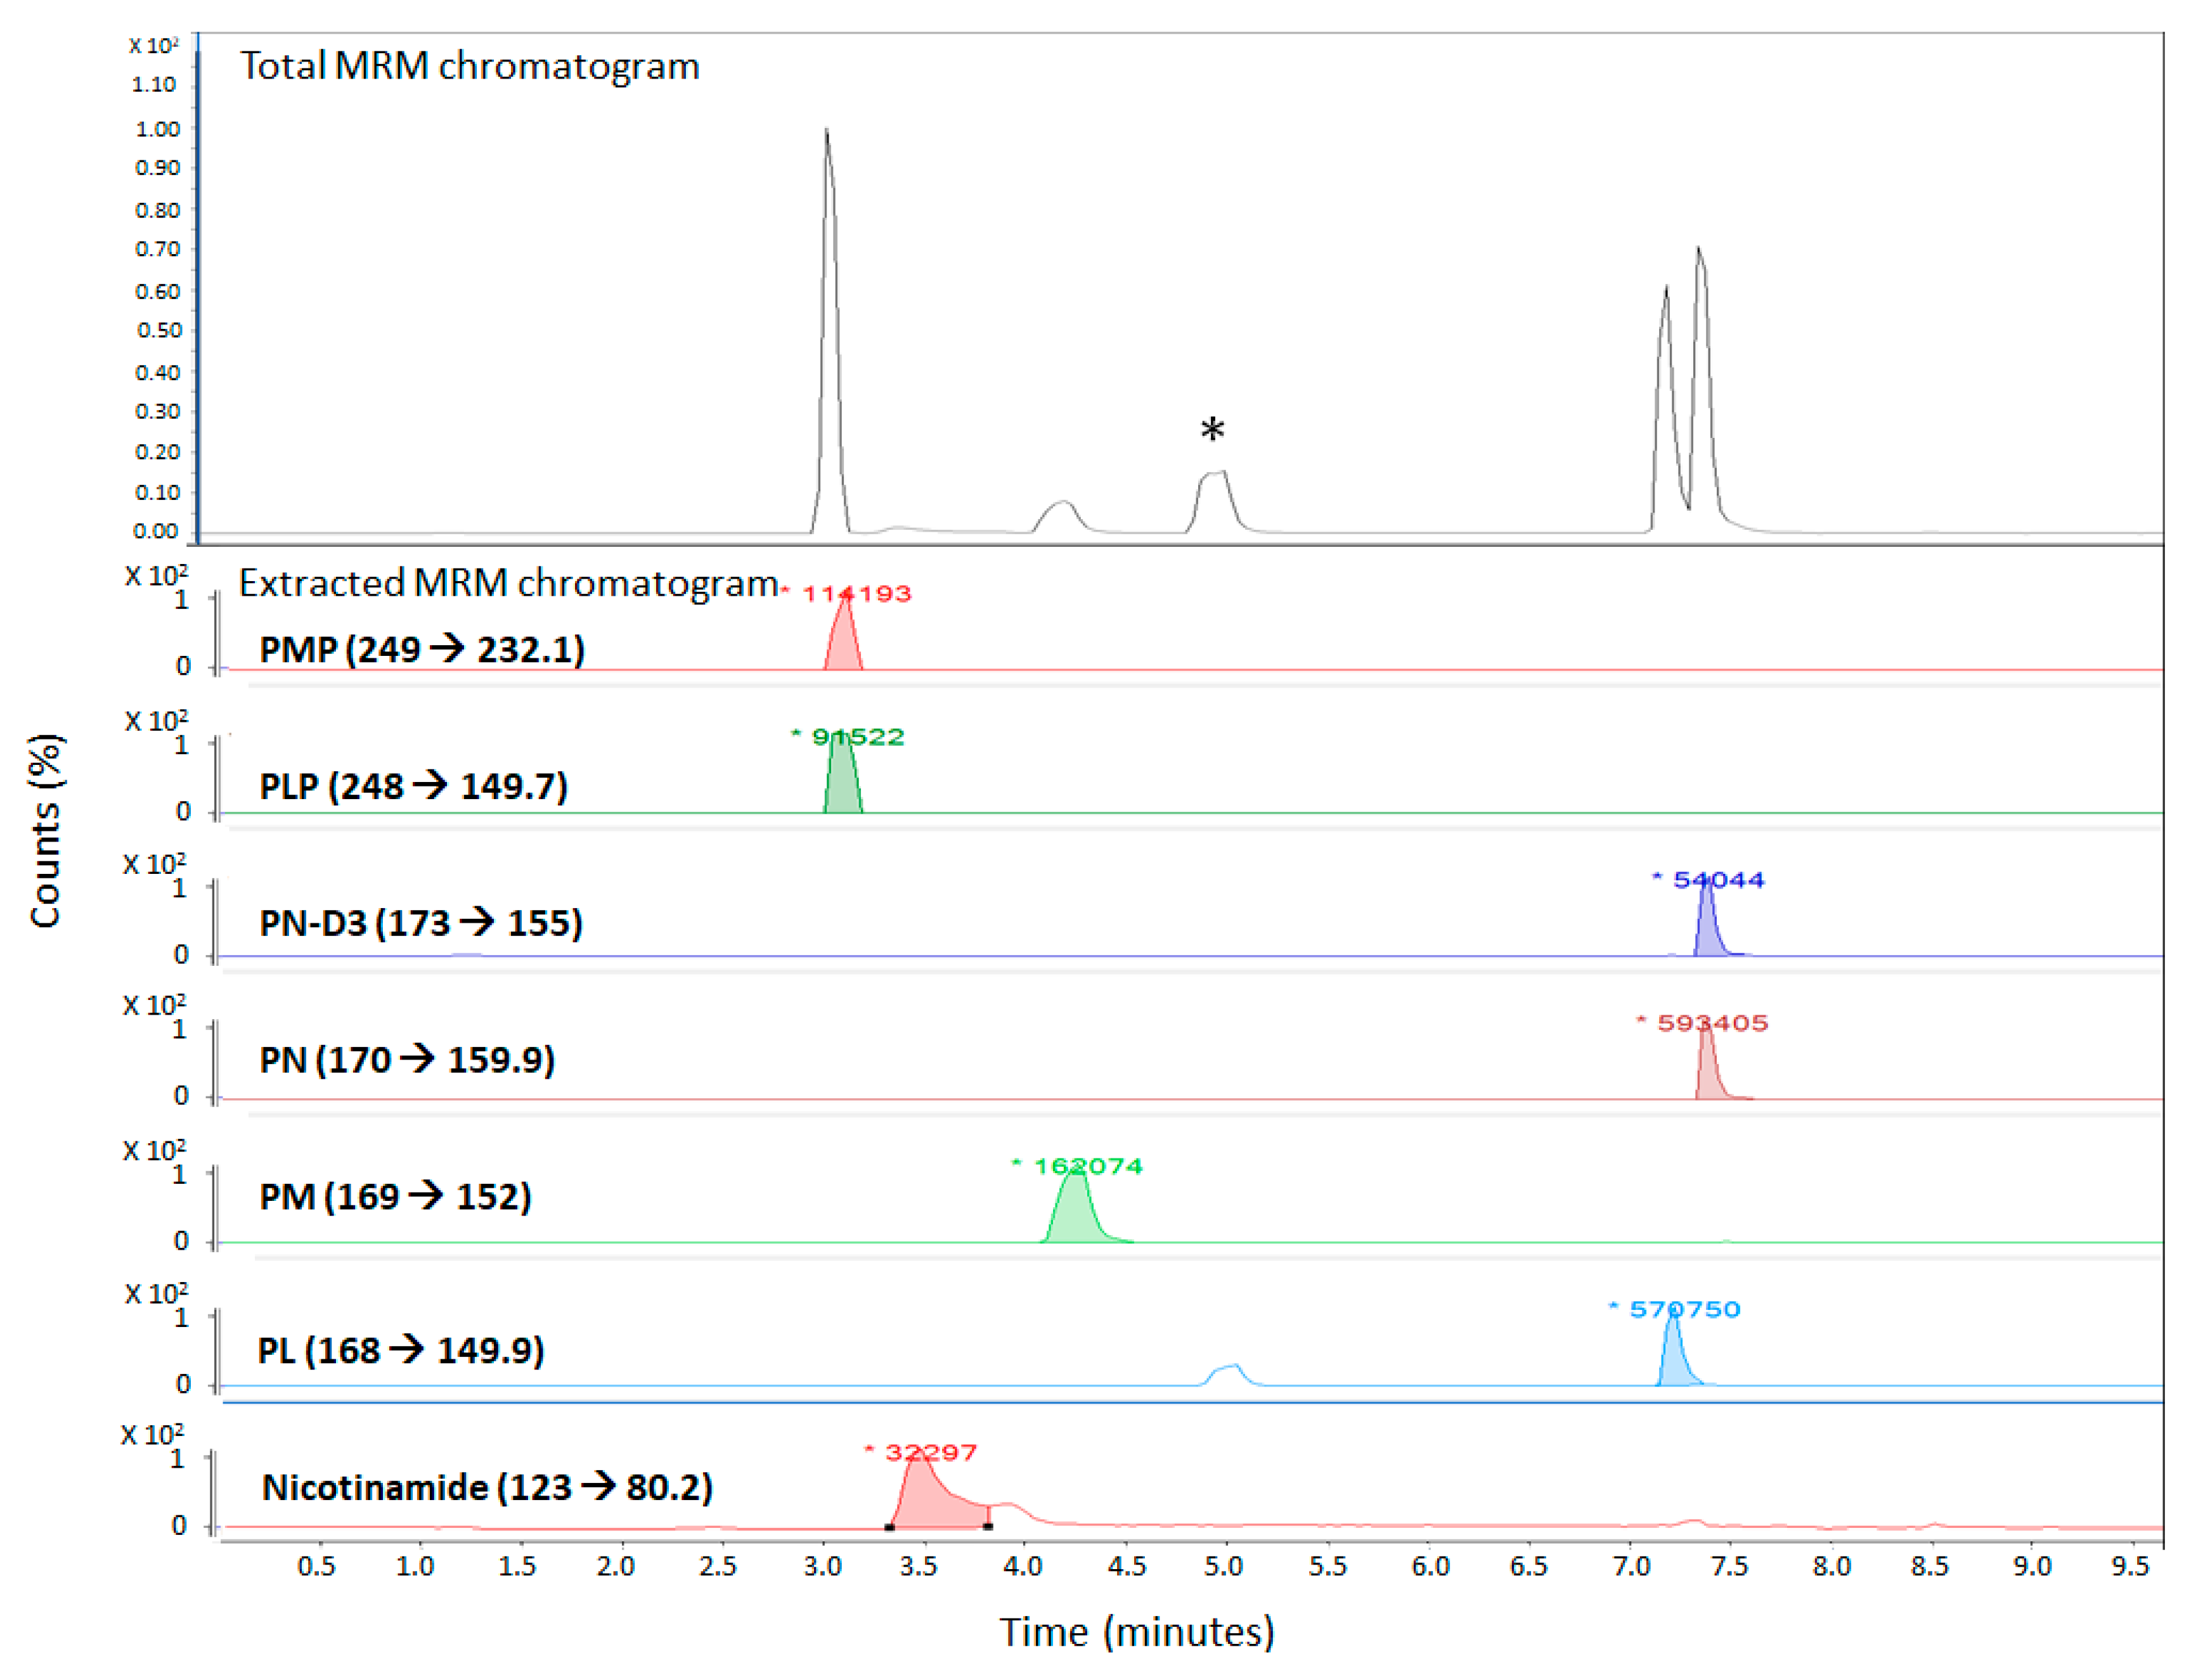The image size is (2203, 1680).
Task: Select the green filled PM peak
Action: (x=1075, y=1215)
